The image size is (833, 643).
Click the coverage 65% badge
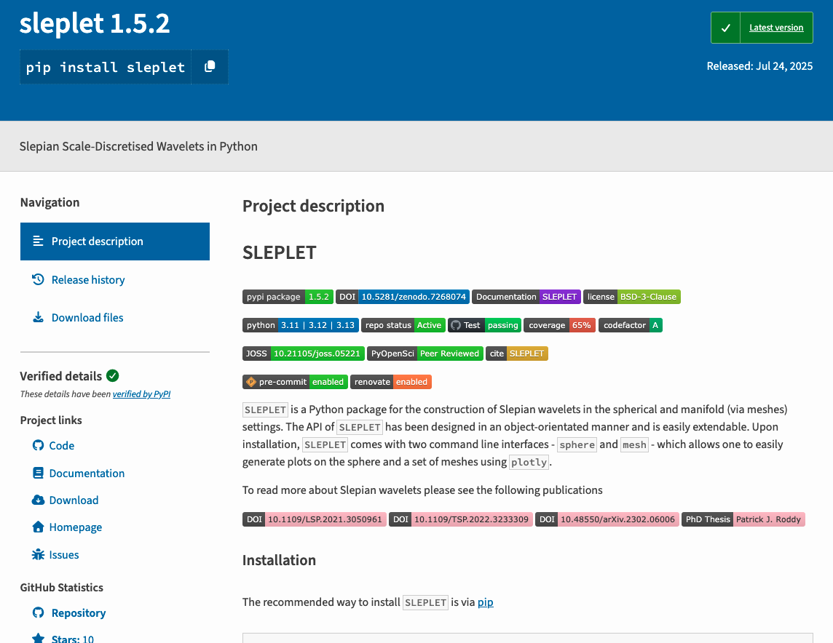tap(559, 325)
